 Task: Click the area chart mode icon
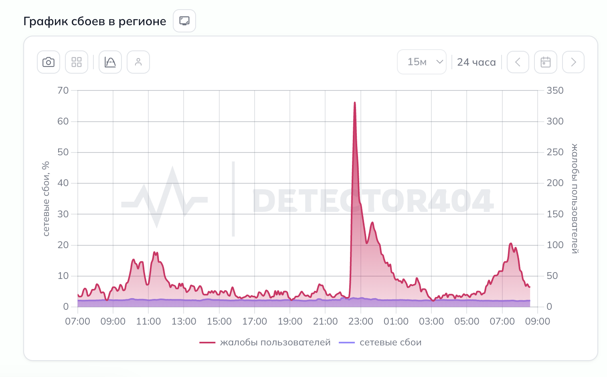(110, 62)
